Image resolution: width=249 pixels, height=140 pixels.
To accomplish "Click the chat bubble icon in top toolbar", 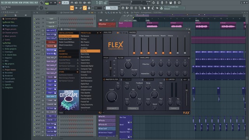I will point(179,3).
